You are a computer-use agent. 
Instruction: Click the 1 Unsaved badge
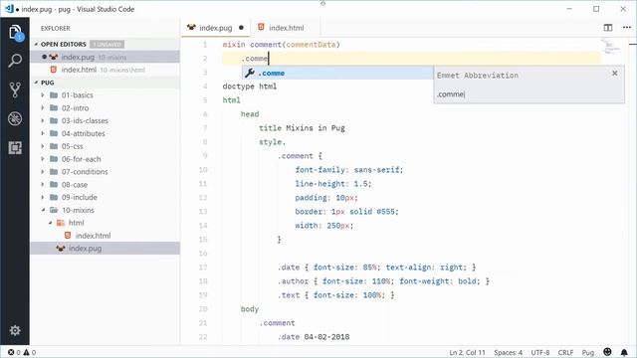[x=107, y=44]
